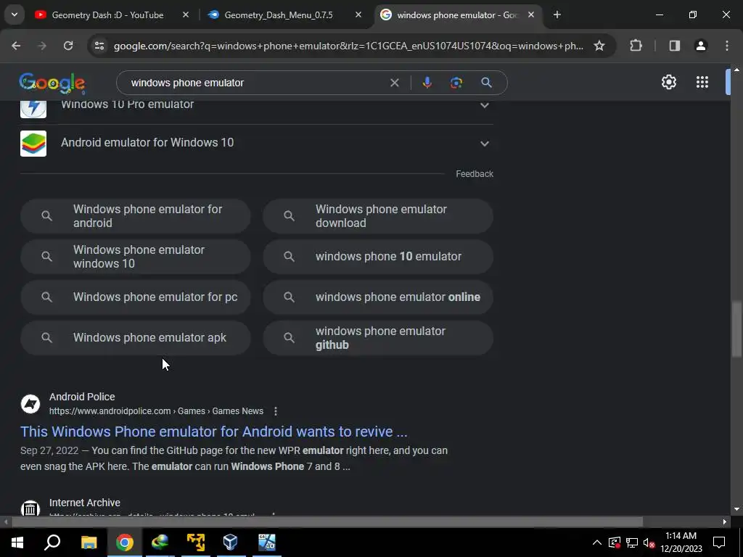Open Android Police result options dots
The width and height of the screenshot is (743, 557).
(275, 411)
